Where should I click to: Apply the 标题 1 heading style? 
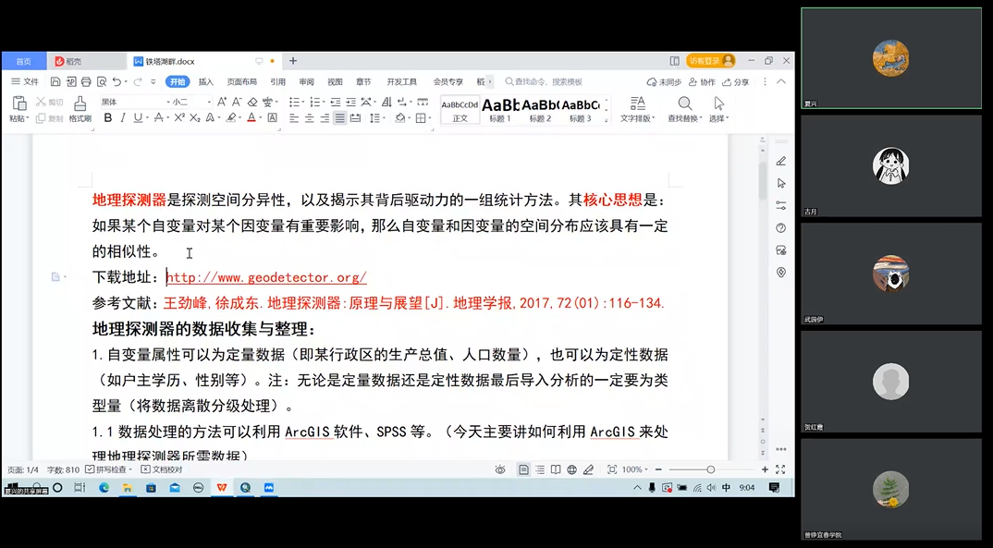click(500, 110)
